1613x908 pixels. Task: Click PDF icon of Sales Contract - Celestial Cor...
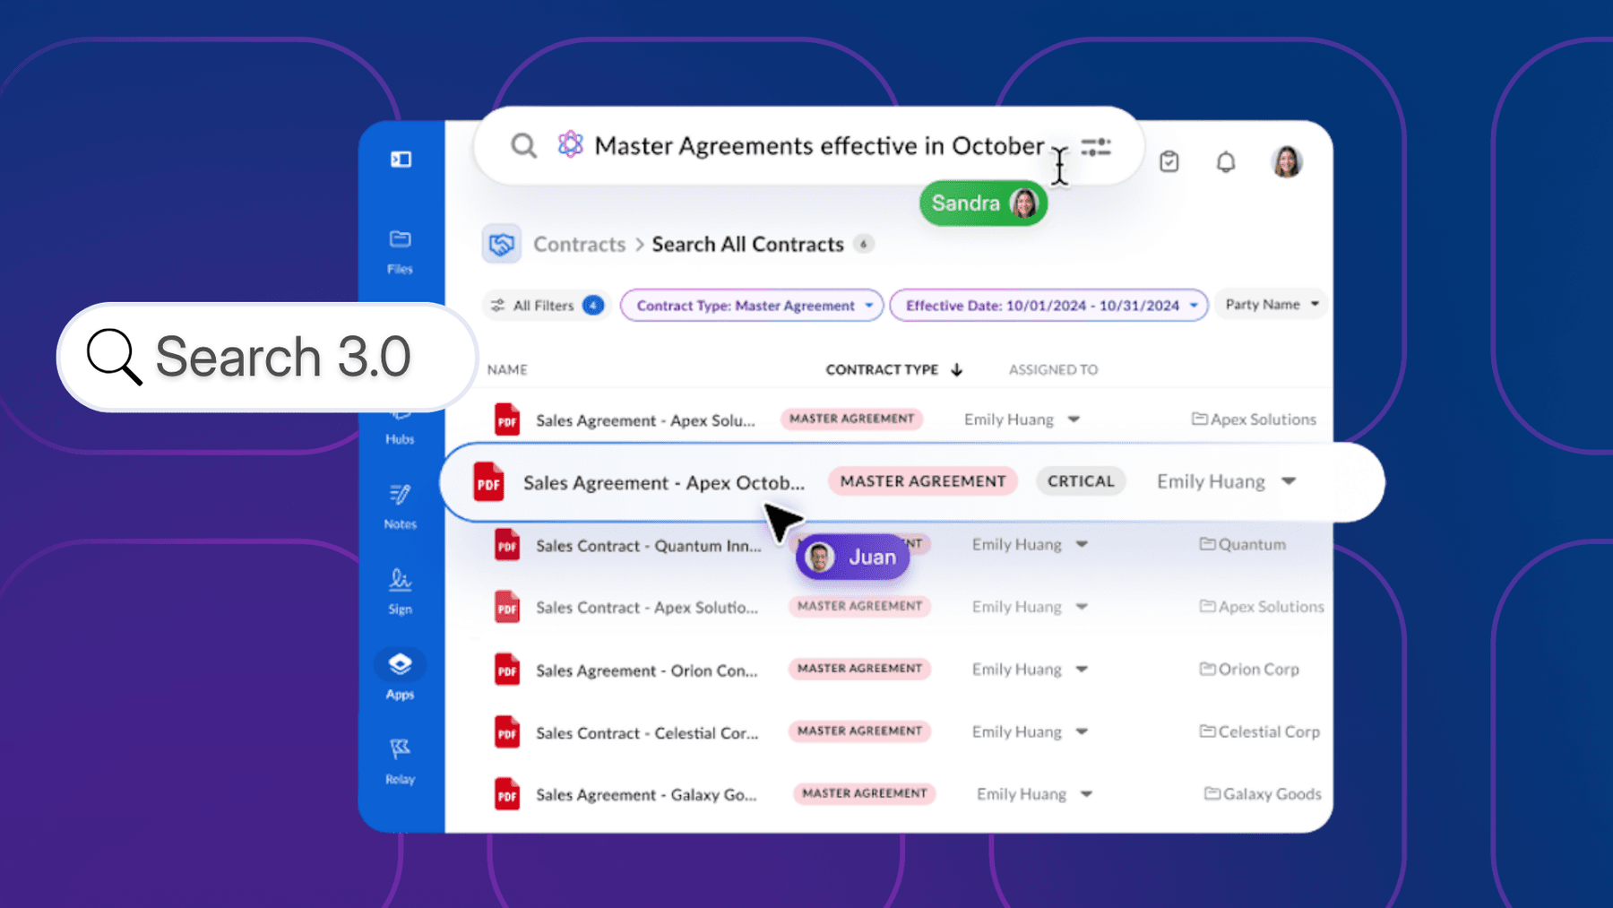pyautogui.click(x=507, y=732)
